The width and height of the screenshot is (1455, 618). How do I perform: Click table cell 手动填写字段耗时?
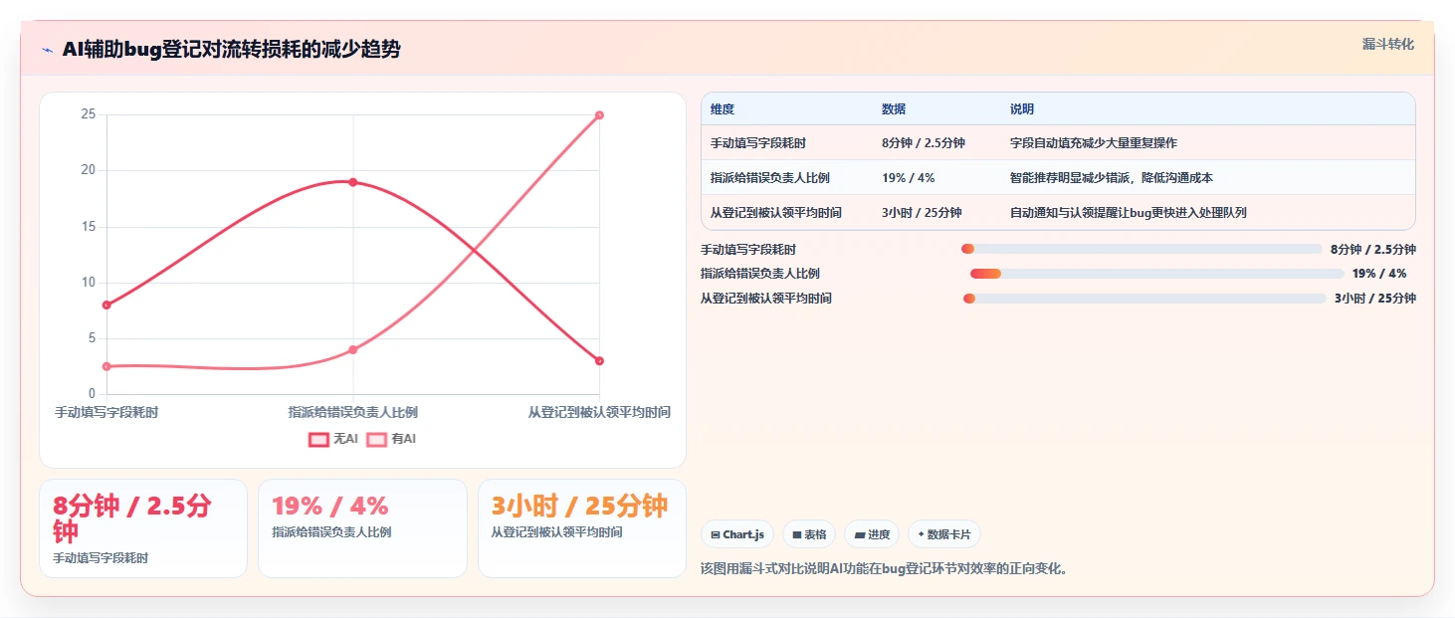[758, 143]
